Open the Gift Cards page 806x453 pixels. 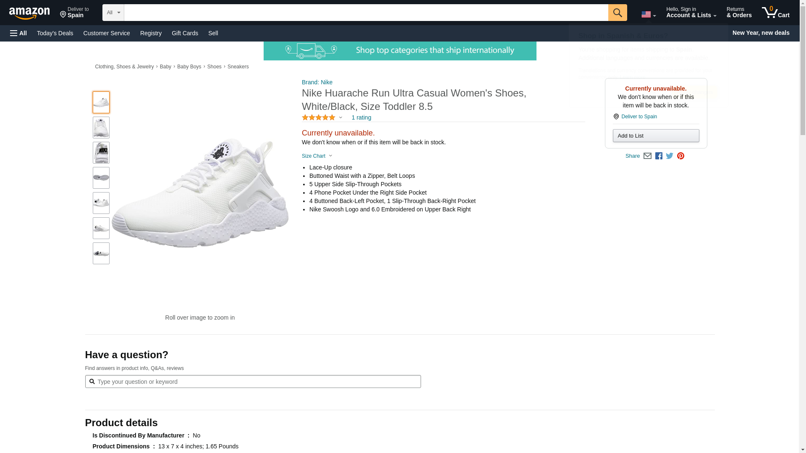click(185, 33)
